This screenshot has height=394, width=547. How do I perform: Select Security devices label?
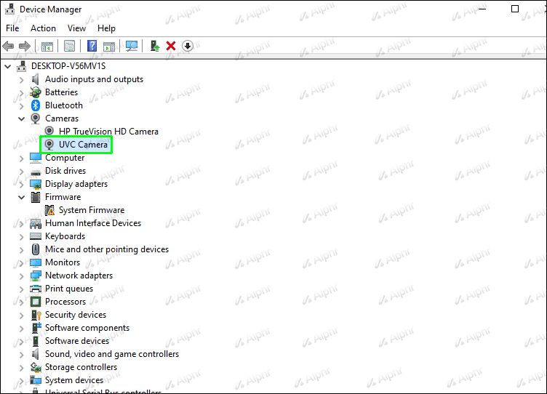pos(76,315)
